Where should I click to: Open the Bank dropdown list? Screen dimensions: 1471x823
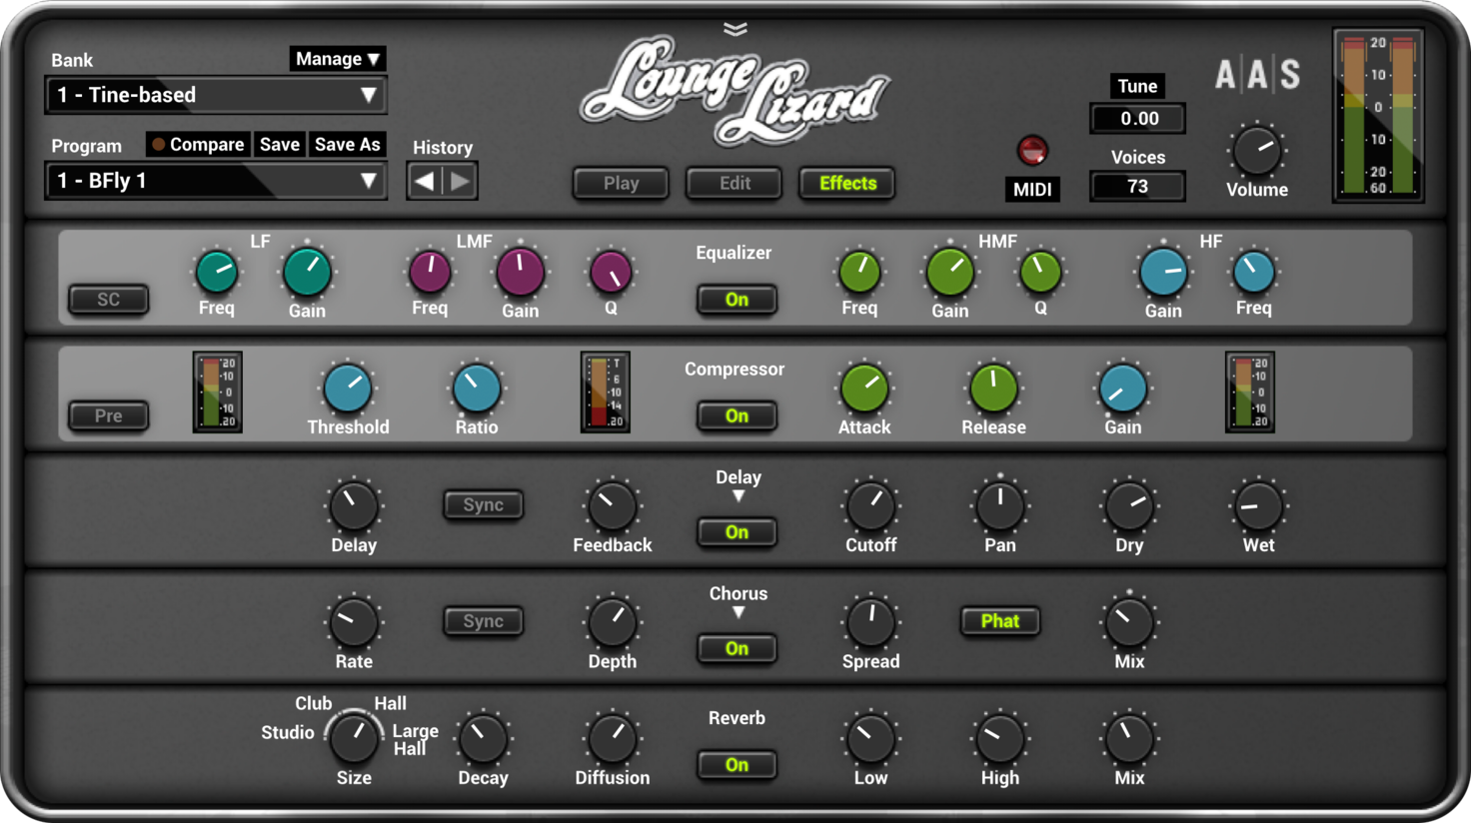click(x=216, y=95)
